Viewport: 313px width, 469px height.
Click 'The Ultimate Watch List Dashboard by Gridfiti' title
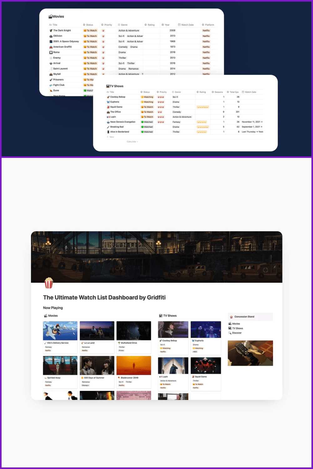coord(104,298)
